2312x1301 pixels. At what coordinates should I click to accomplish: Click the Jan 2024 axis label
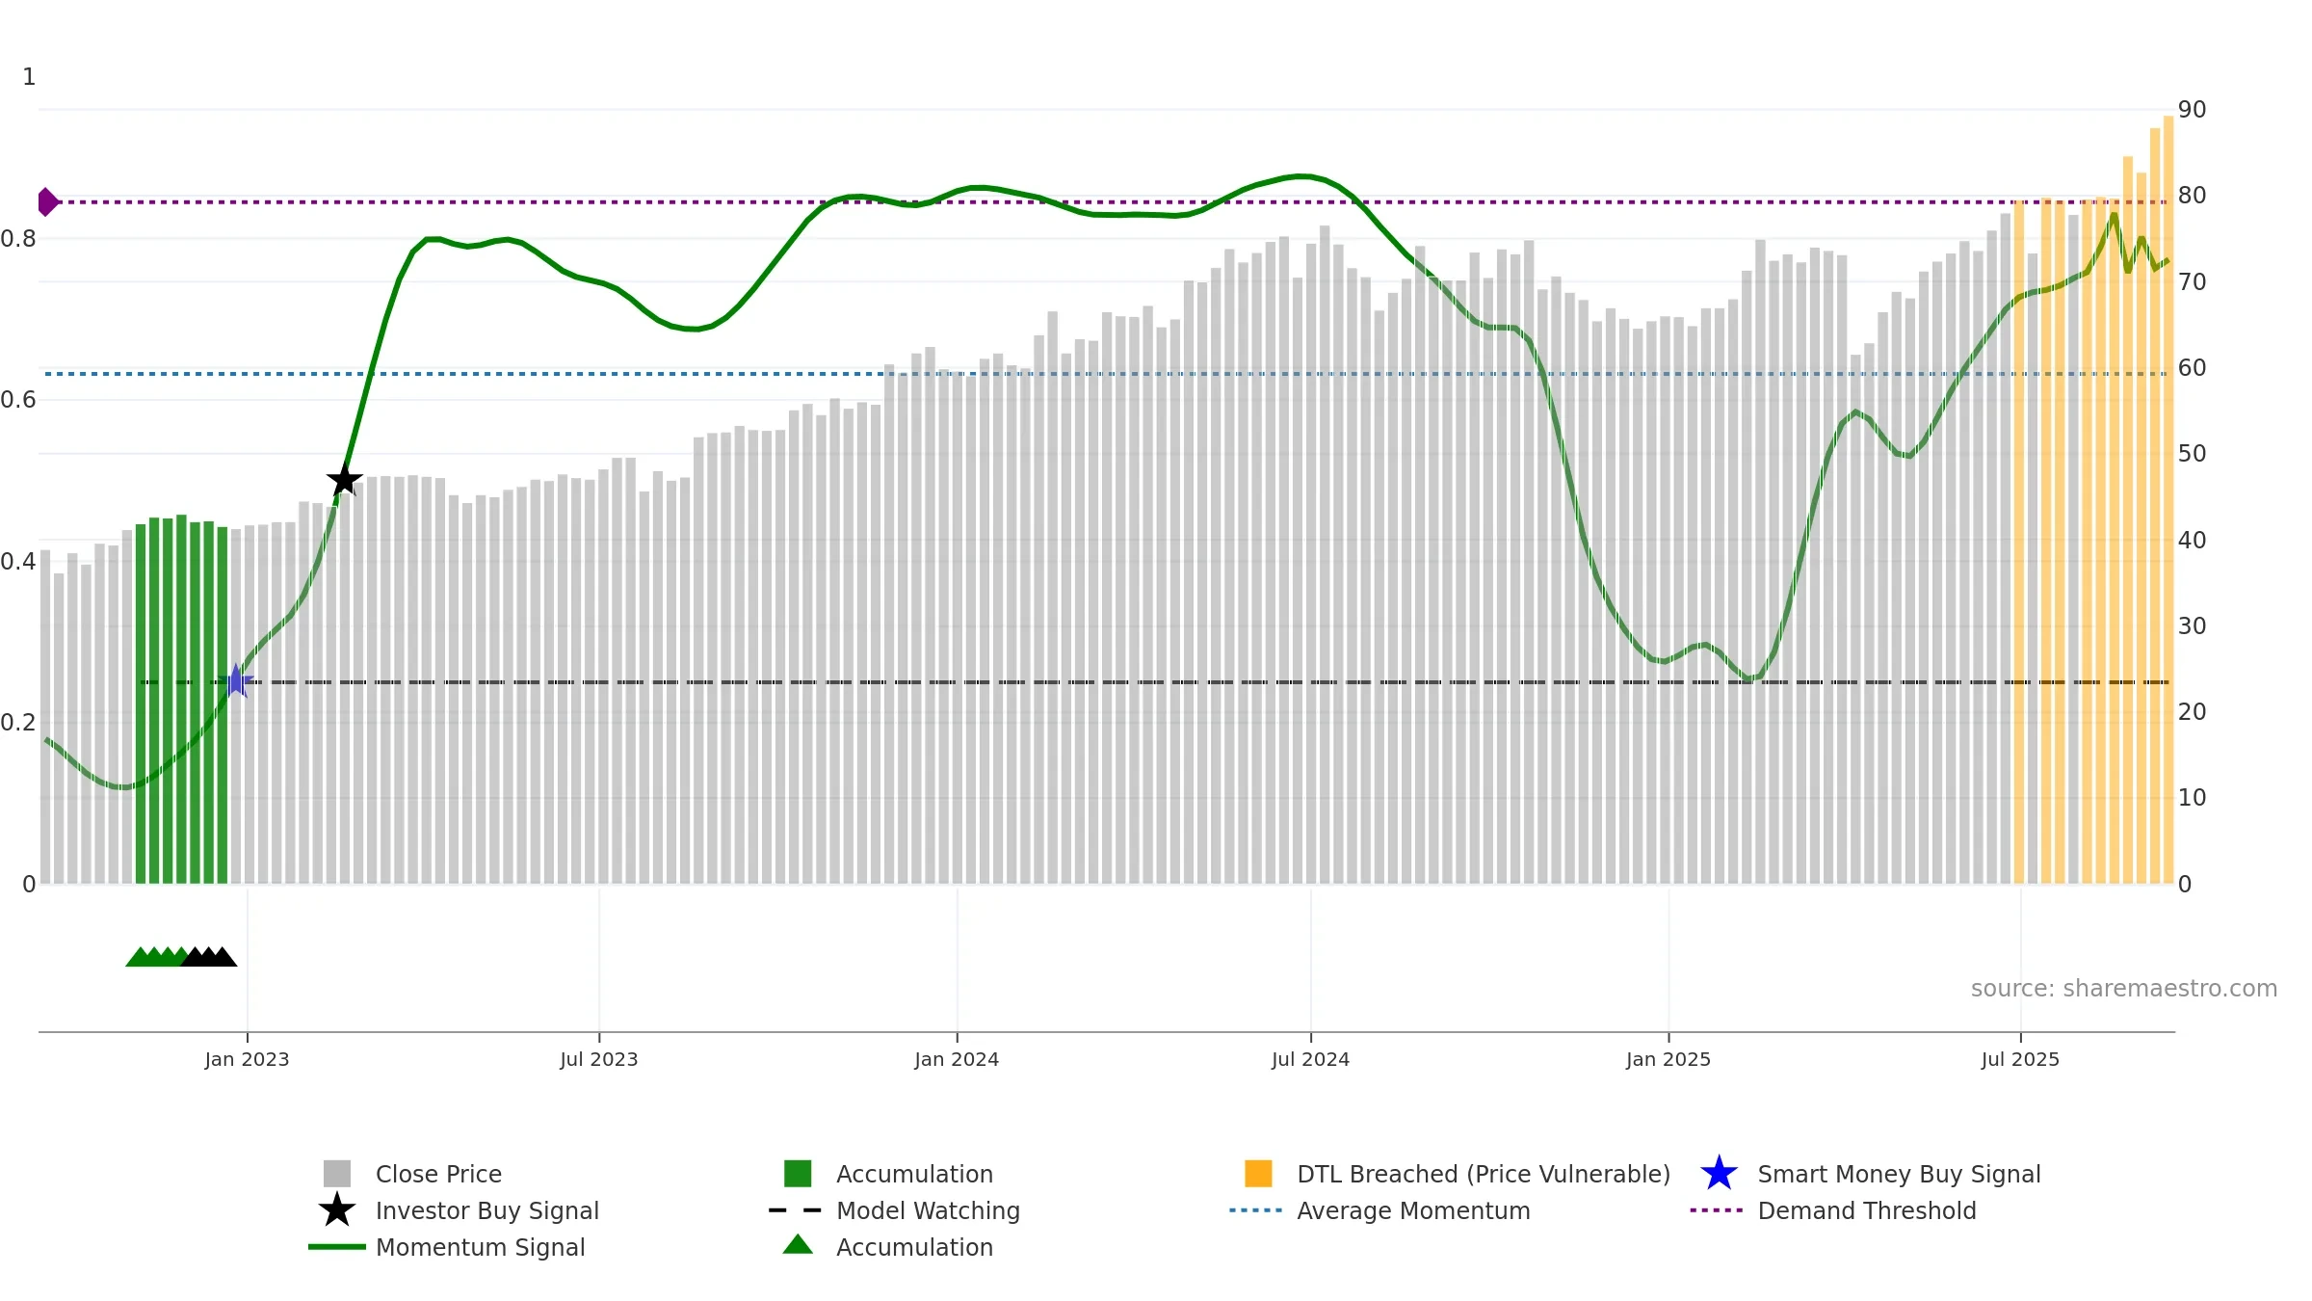(957, 1060)
